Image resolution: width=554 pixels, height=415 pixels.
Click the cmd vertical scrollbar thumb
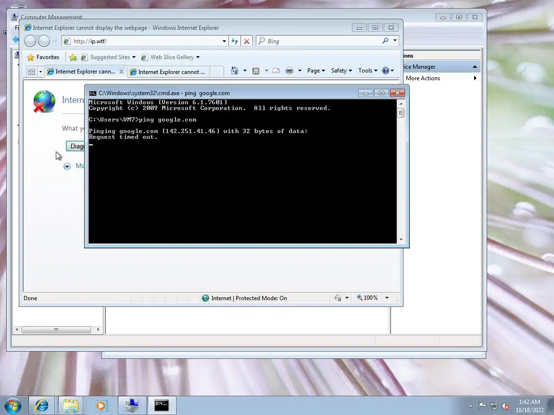click(401, 112)
